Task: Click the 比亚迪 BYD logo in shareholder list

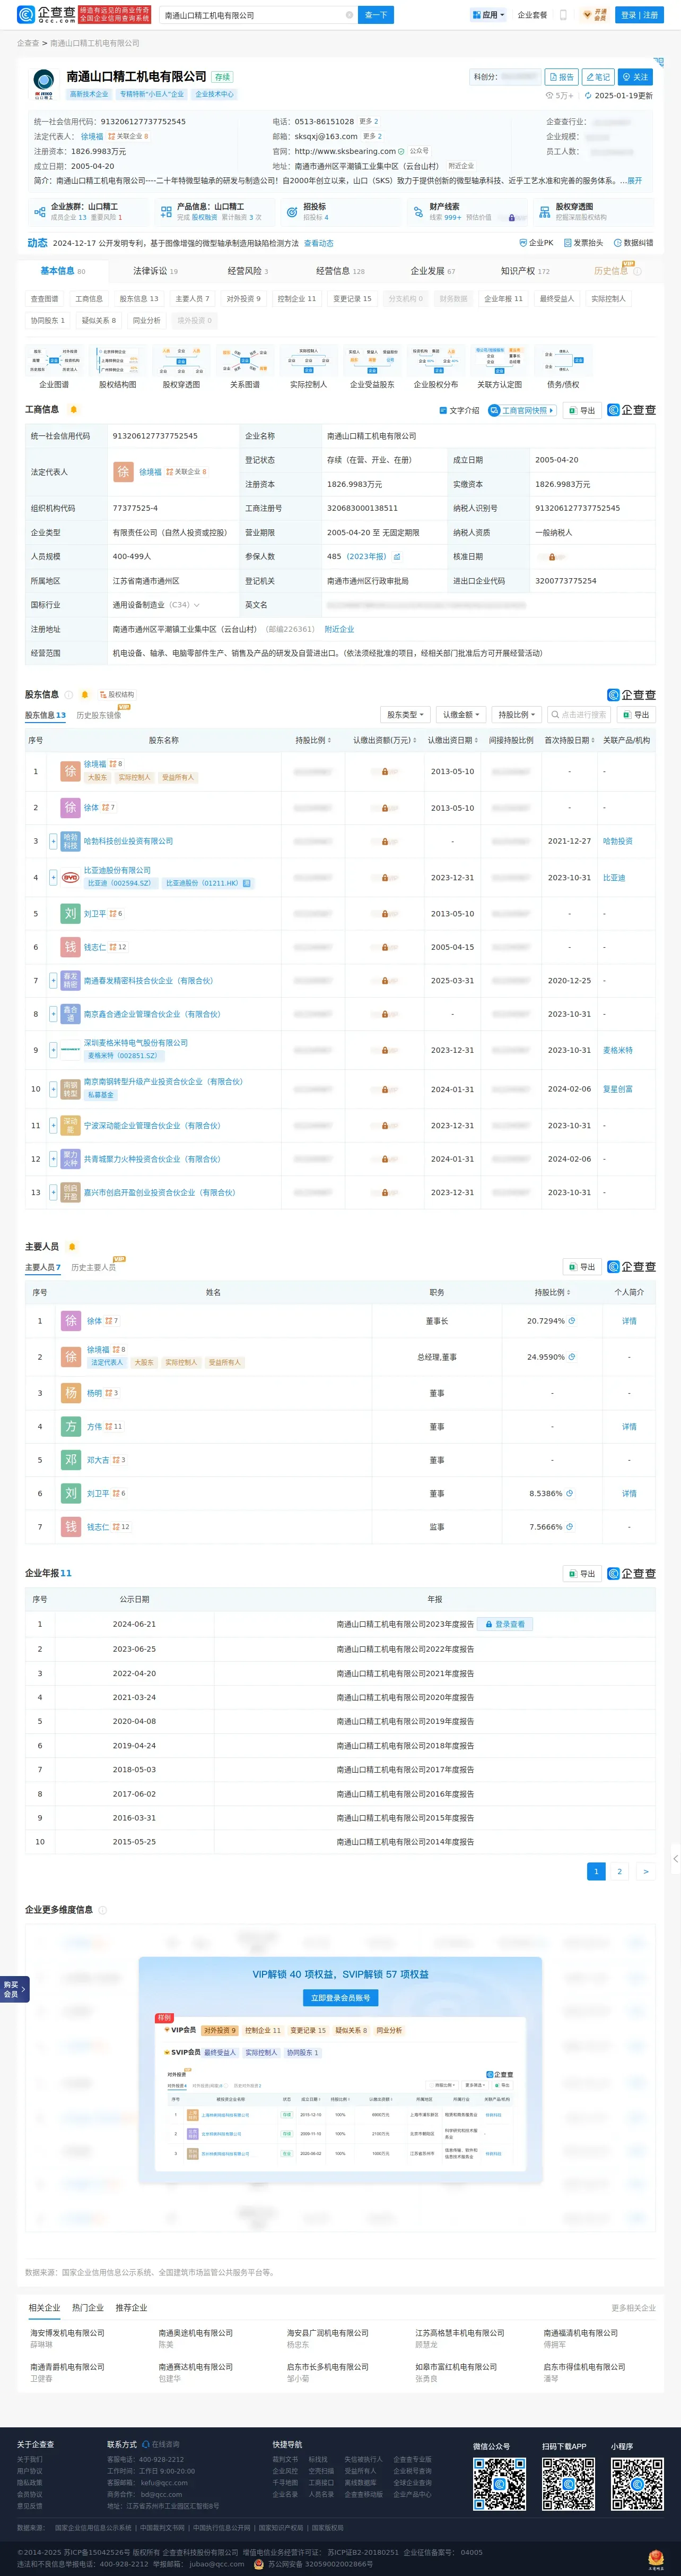Action: tap(70, 877)
